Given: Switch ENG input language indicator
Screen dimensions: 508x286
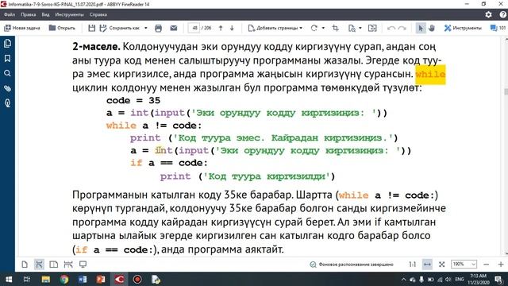Looking at the screenshot, I should [x=460, y=279].
